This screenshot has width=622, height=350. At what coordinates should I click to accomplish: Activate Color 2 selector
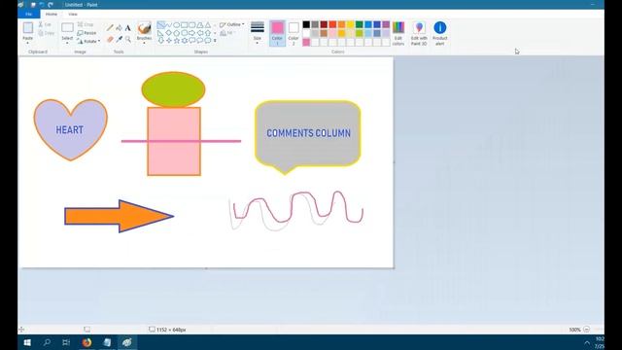(294, 33)
